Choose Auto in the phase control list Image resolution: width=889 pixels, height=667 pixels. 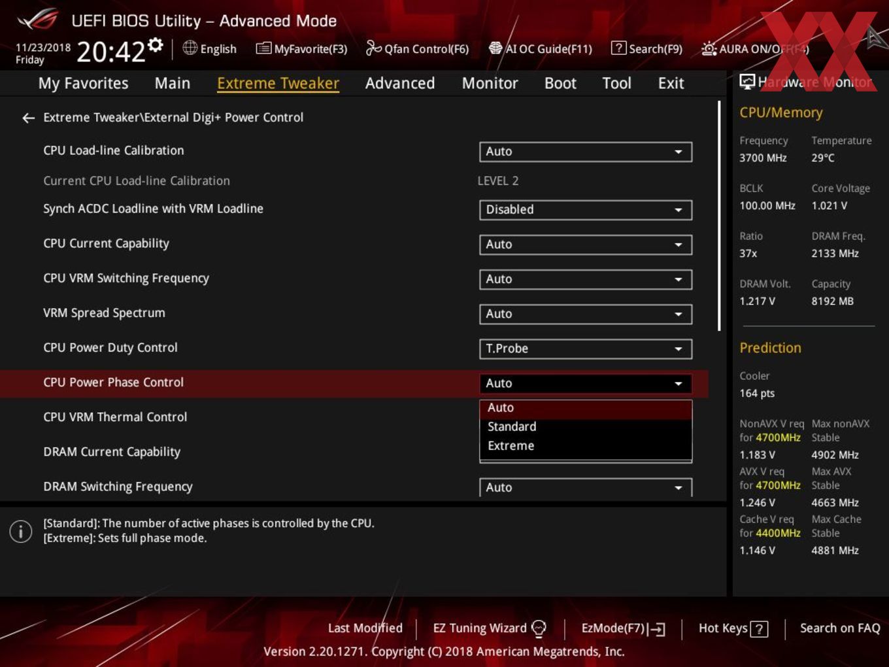click(586, 408)
